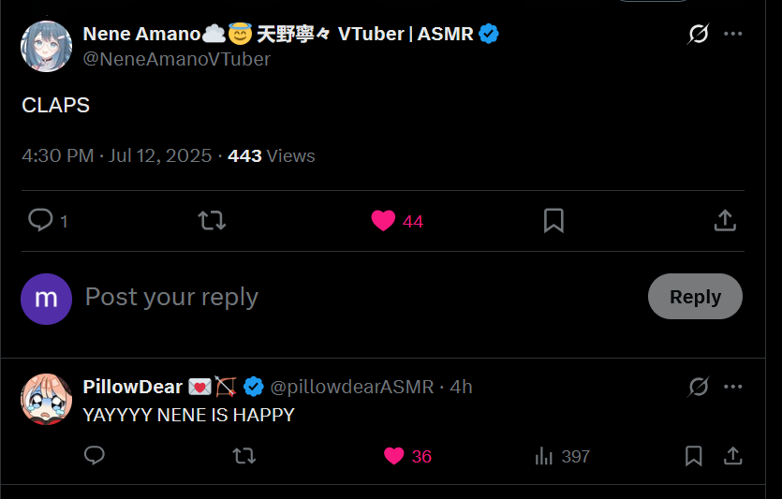The height and width of the screenshot is (499, 782).
Task: Open more options on PillowDear's reply
Action: point(732,386)
